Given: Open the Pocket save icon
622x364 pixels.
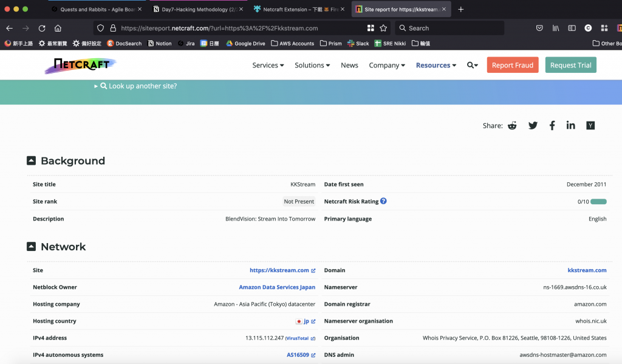Looking at the screenshot, I should [x=539, y=28].
